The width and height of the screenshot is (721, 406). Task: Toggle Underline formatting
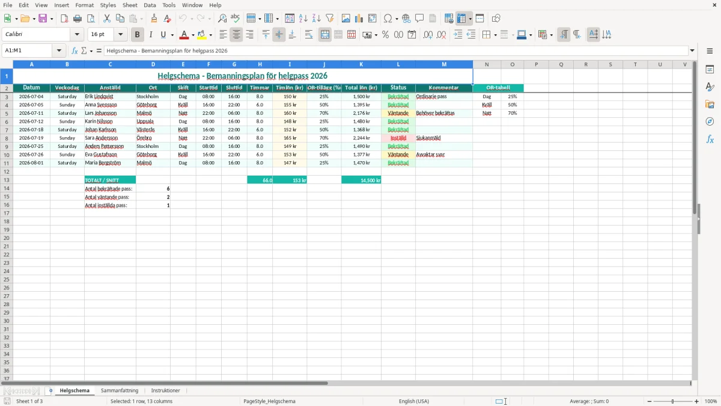(x=163, y=35)
